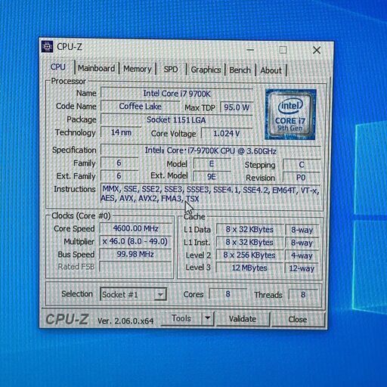Click the Level 3 value 12 MBytes
The width and height of the screenshot is (387, 387).
point(249,268)
